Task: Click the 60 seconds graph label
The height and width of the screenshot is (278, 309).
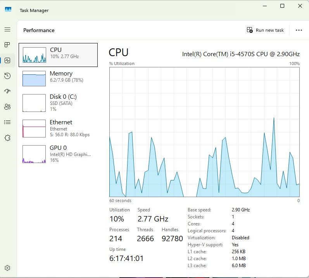Action: coord(120,201)
